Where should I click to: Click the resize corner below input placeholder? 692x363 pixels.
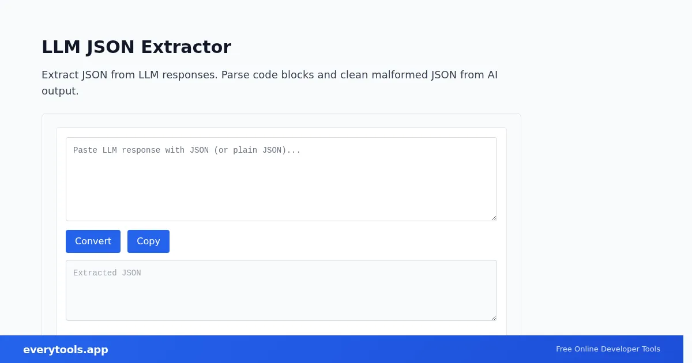click(493, 217)
